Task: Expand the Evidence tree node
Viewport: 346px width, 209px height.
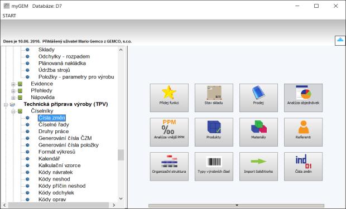Action: (x=13, y=84)
